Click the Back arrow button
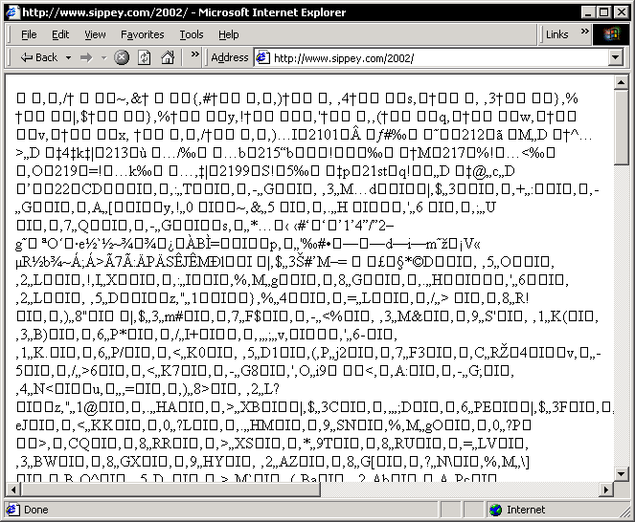Image resolution: width=635 pixels, height=522 pixels. pos(38,57)
